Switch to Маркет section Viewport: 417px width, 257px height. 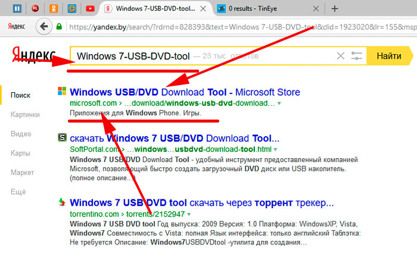tap(22, 173)
